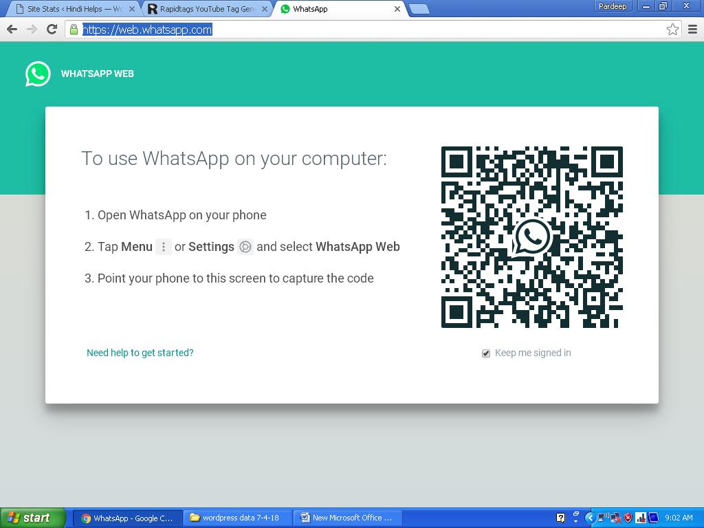Click the green secure padlock icon
The width and height of the screenshot is (704, 528).
pyautogui.click(x=74, y=30)
